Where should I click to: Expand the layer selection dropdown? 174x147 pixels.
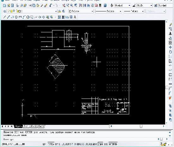coord(32,11)
